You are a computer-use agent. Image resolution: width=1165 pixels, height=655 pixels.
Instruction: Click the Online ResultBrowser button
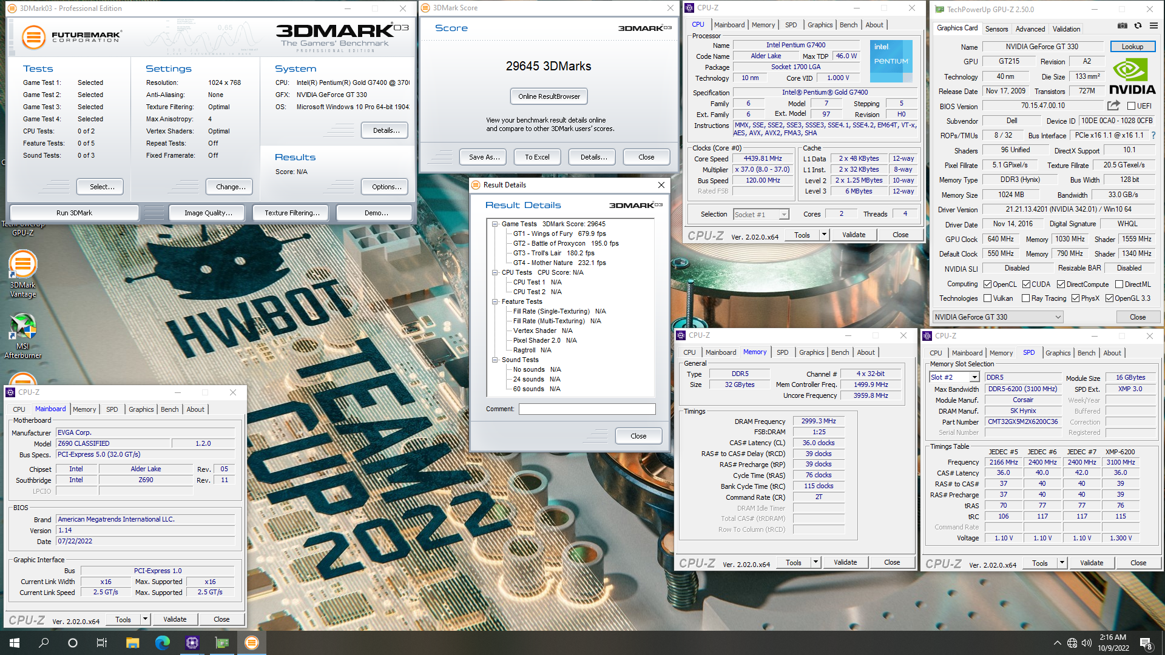[549, 96]
